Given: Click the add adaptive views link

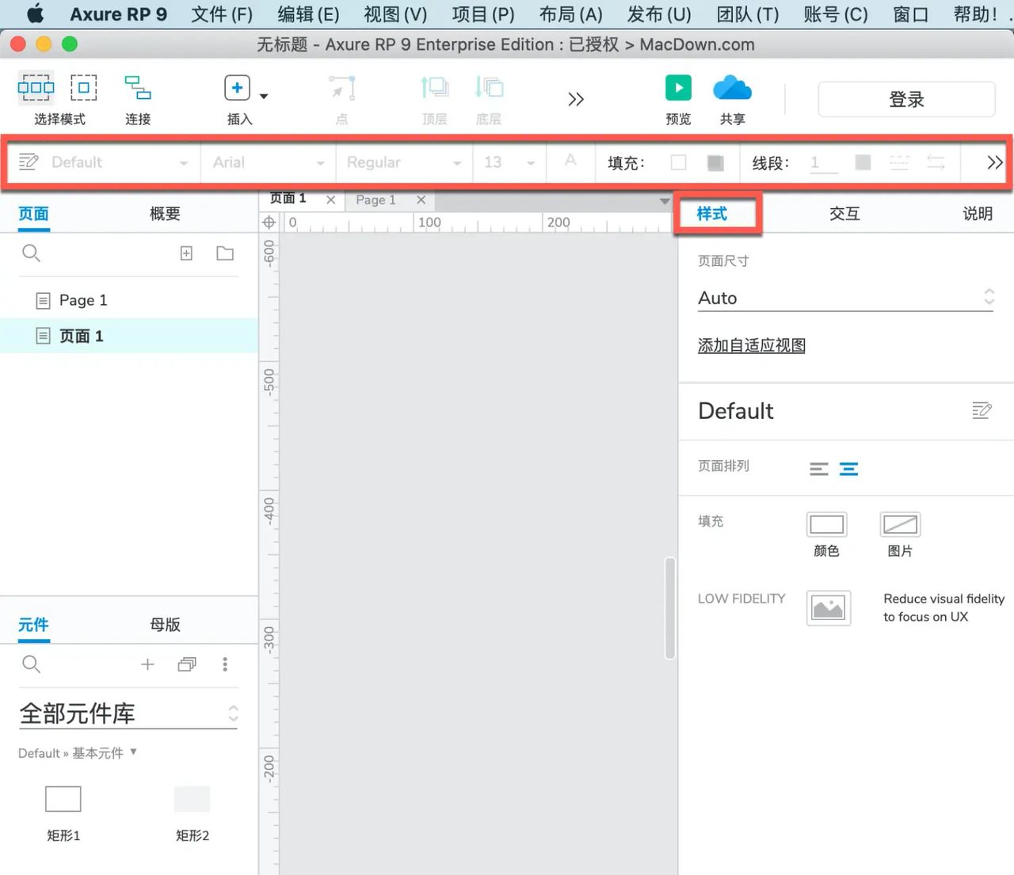Looking at the screenshot, I should 751,345.
